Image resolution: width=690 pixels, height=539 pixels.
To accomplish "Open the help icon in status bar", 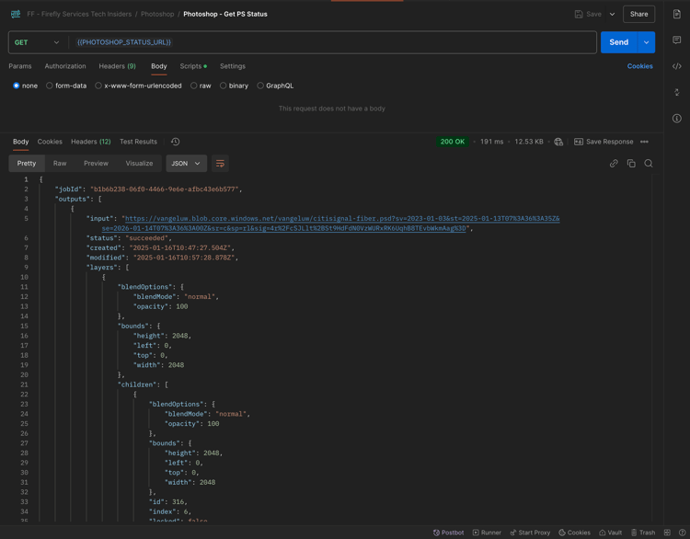I will (682, 533).
